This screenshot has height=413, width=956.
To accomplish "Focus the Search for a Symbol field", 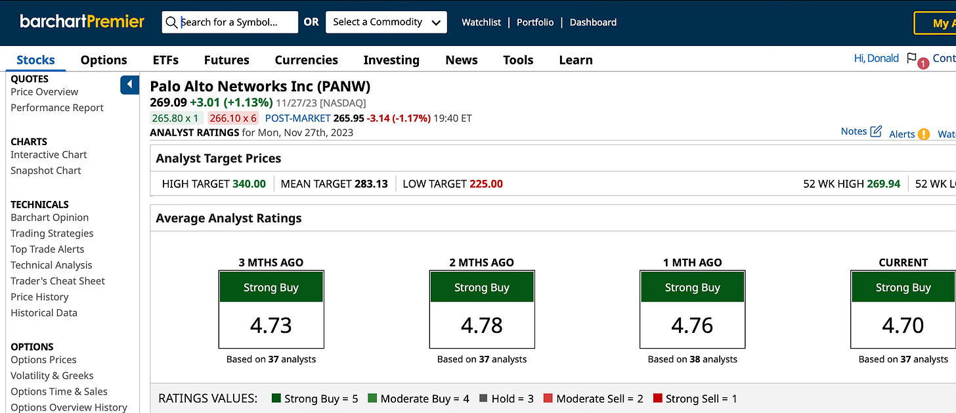I will [x=230, y=22].
